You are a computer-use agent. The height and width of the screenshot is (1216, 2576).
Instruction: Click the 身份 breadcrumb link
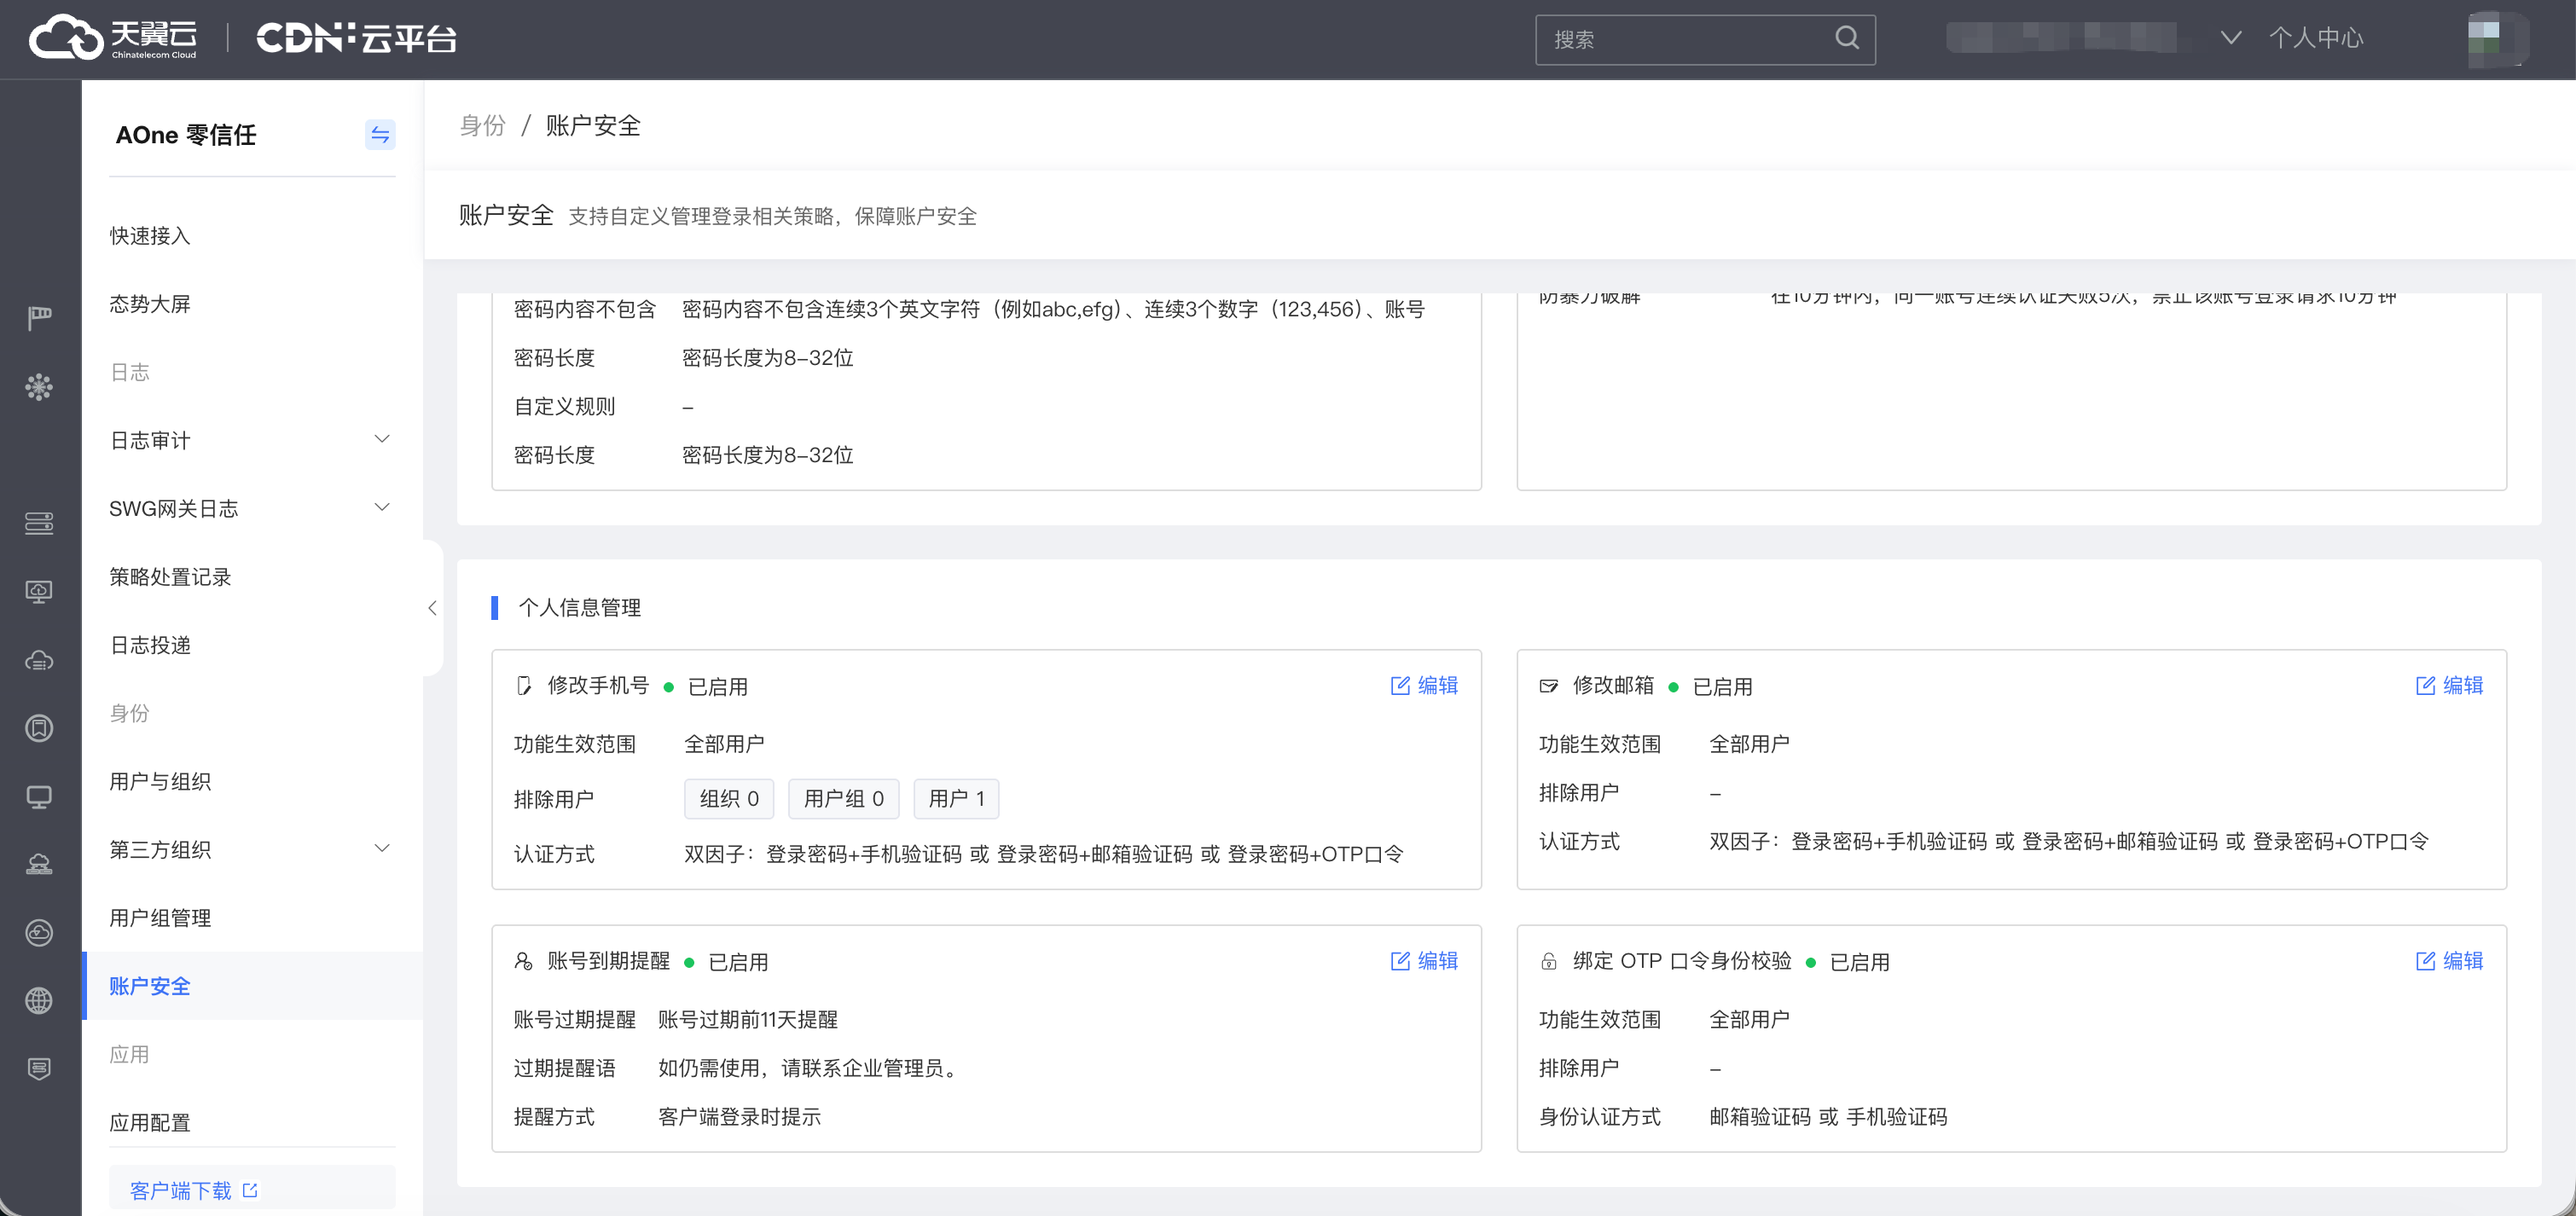pos(482,125)
